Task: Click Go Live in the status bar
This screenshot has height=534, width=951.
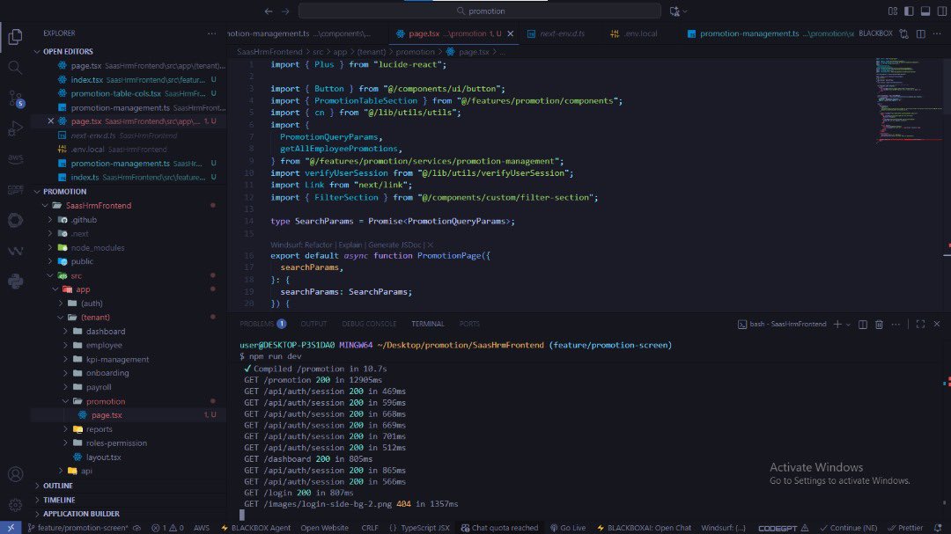Action: 568,528
